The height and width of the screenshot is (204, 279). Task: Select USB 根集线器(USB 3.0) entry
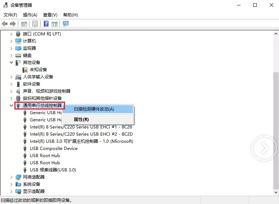tap(53, 170)
